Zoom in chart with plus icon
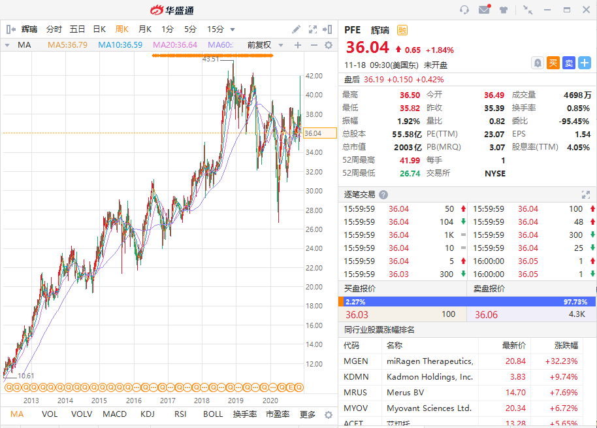Viewport: 597px width, 428px height. [x=298, y=45]
